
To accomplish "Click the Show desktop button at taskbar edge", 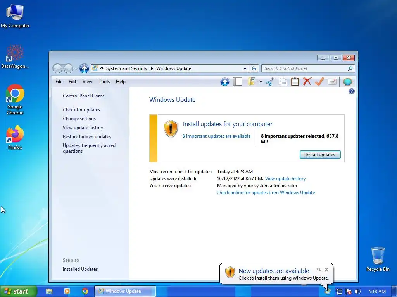I will [x=394, y=292].
